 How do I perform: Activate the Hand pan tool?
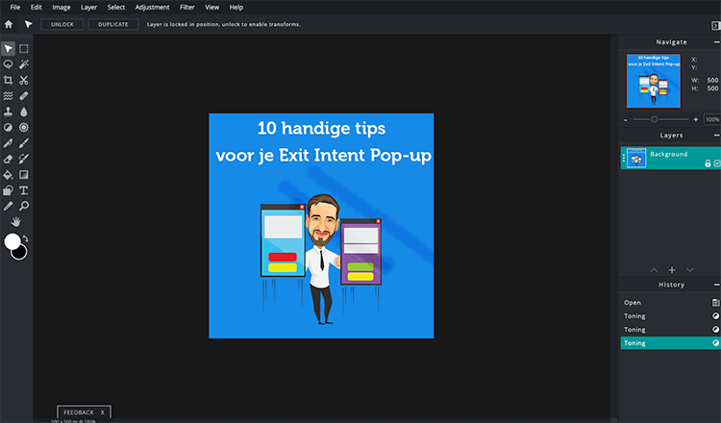click(x=15, y=221)
